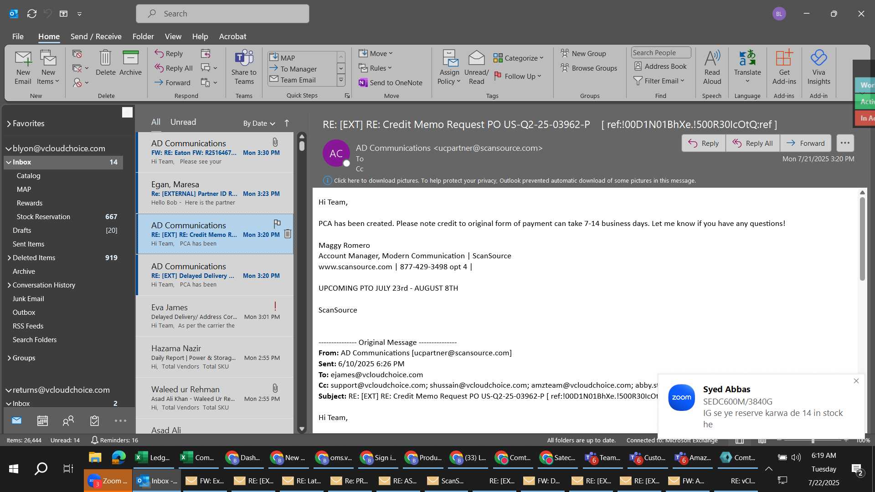875x492 pixels.
Task: Click Forward in the reading pane
Action: coord(806,143)
